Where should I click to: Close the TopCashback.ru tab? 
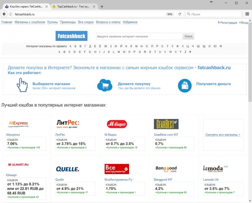pos(94,7)
